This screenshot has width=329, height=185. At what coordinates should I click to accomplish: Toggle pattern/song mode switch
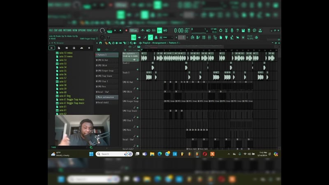click(109, 31)
